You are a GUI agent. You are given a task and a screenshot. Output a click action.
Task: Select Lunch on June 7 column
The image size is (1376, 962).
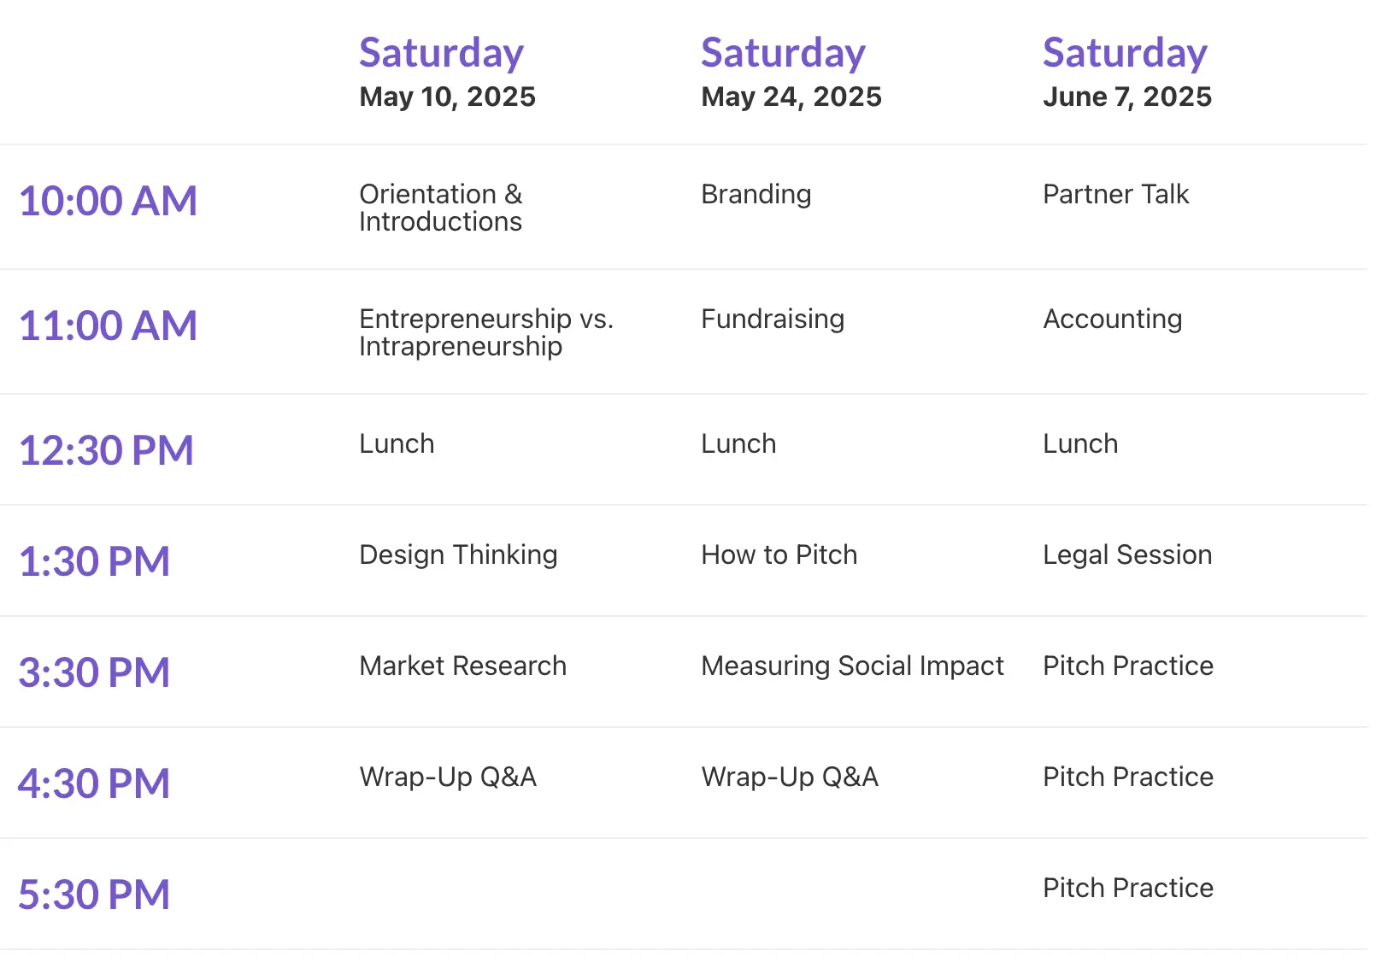[x=1079, y=444]
